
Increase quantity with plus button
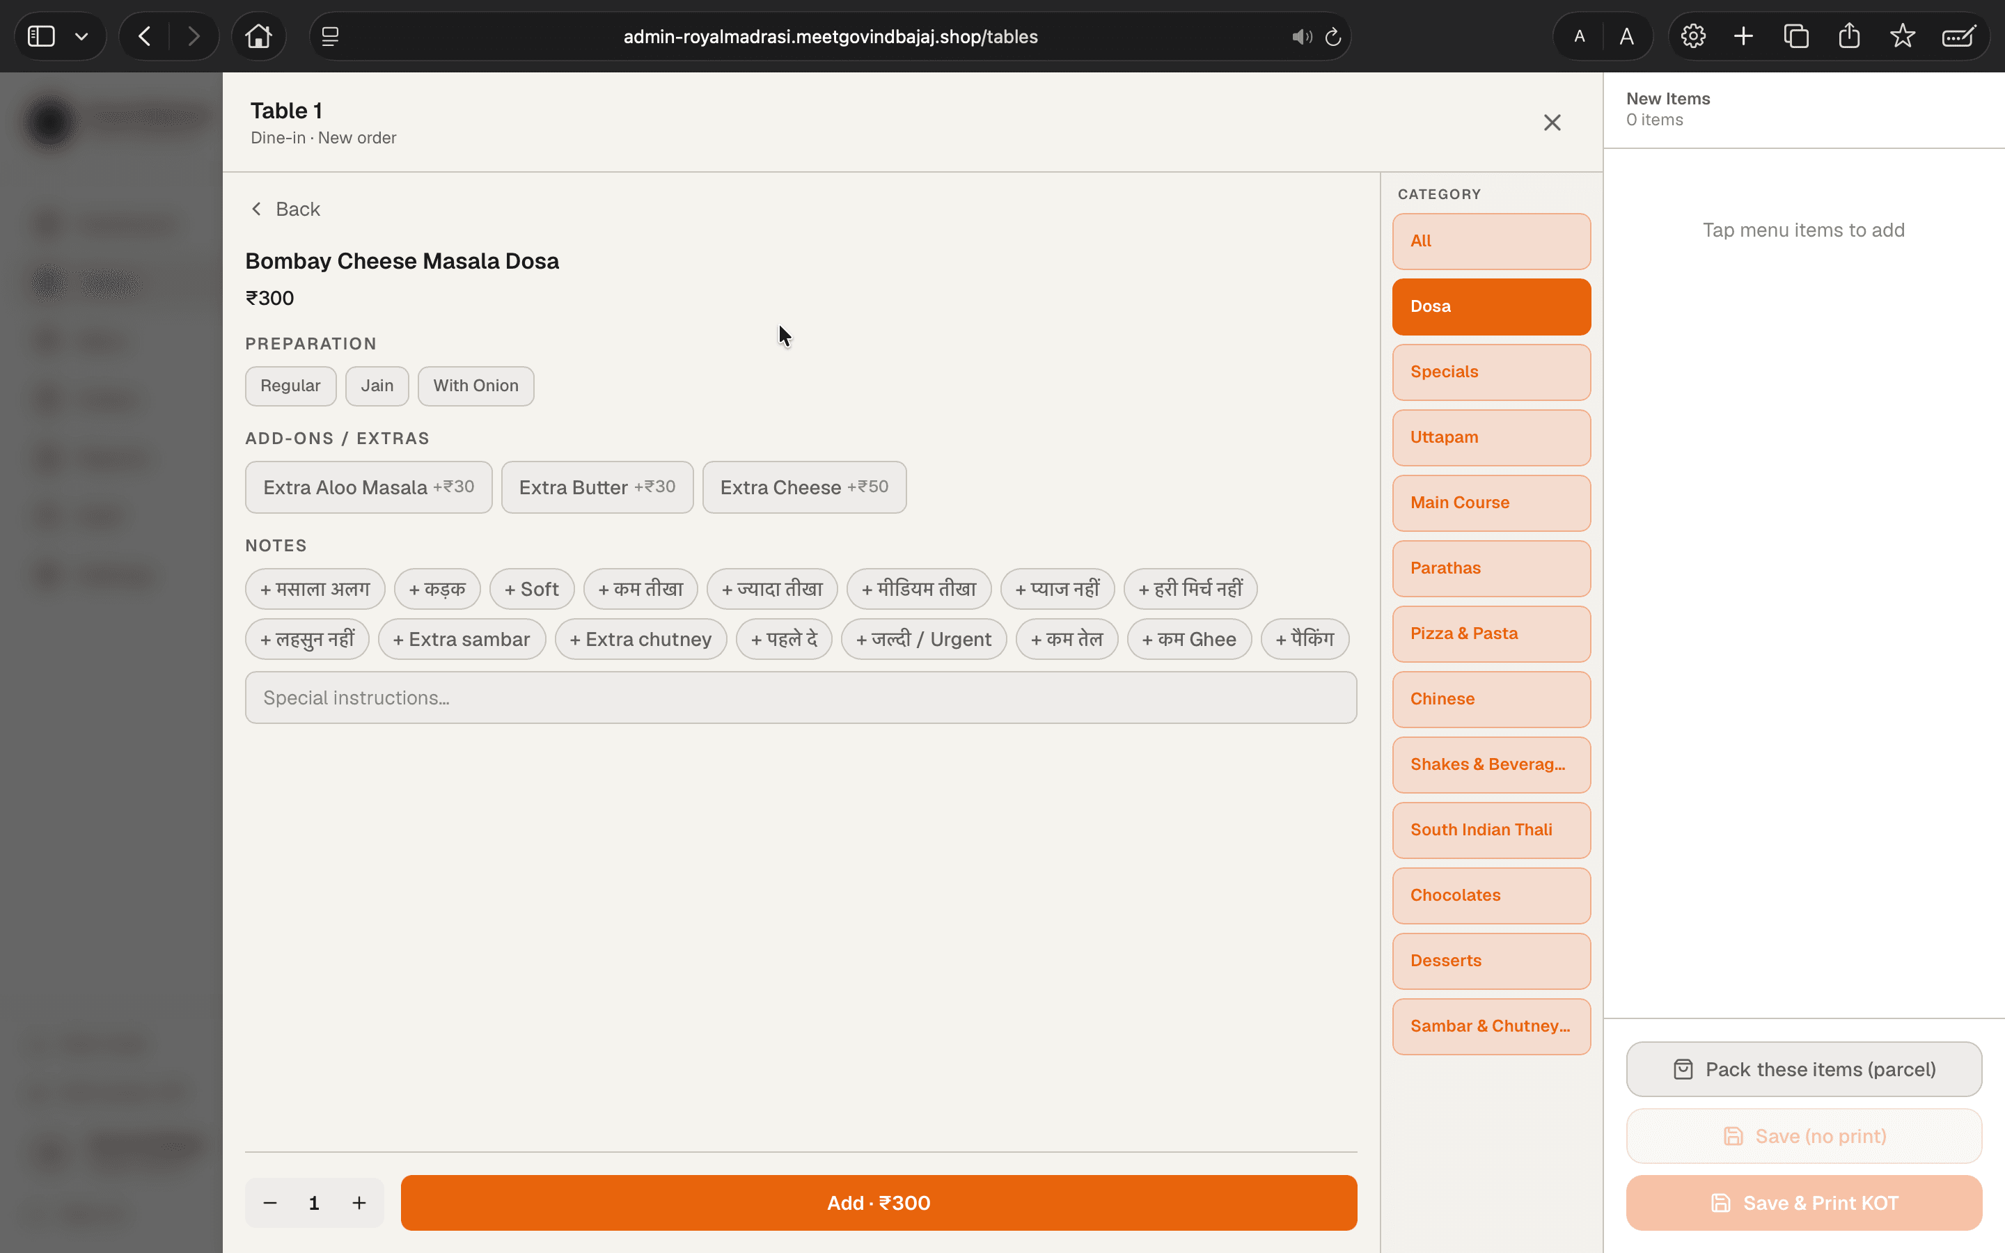point(359,1202)
